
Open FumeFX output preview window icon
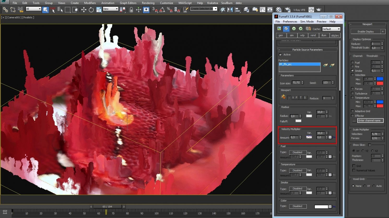click(x=279, y=28)
